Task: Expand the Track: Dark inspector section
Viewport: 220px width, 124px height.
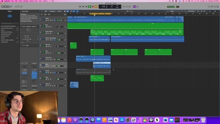Action: 21,45
